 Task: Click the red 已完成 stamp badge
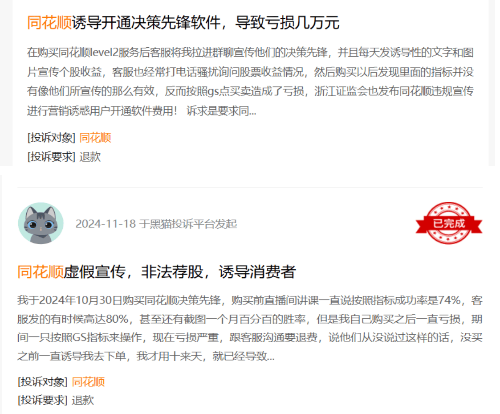pos(449,223)
